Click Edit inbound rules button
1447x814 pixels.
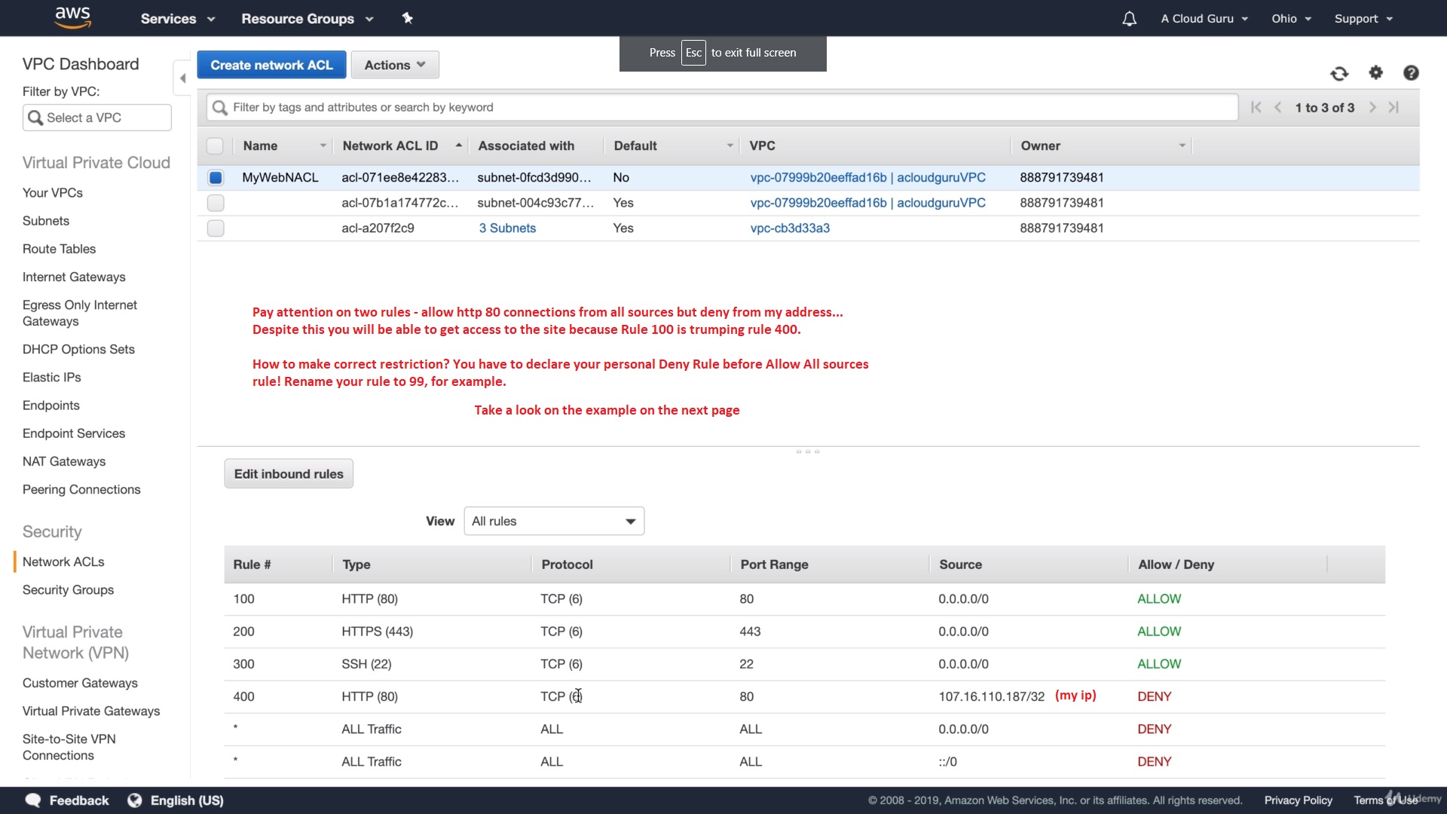(x=289, y=474)
